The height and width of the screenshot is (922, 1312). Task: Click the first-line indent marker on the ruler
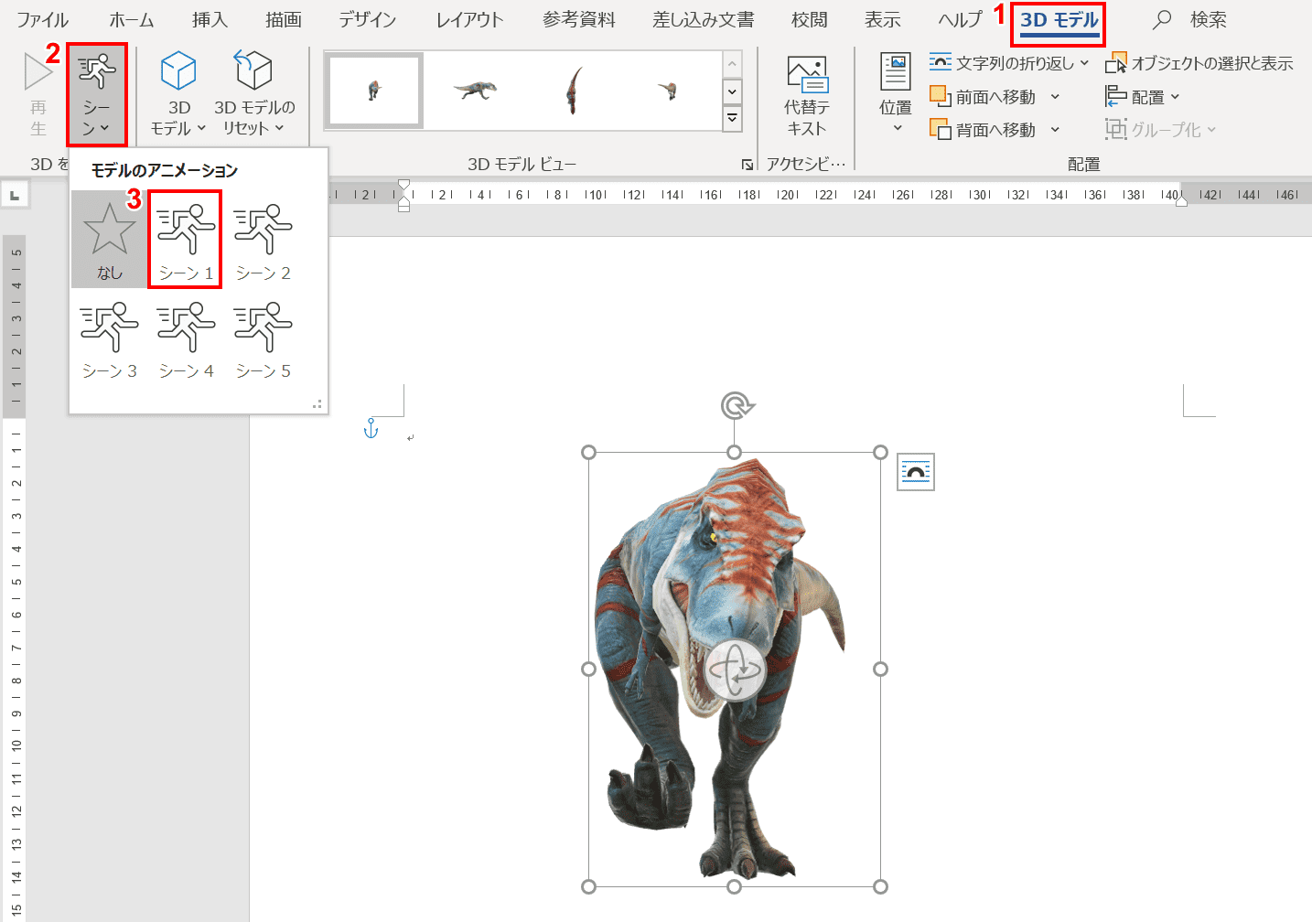403,185
